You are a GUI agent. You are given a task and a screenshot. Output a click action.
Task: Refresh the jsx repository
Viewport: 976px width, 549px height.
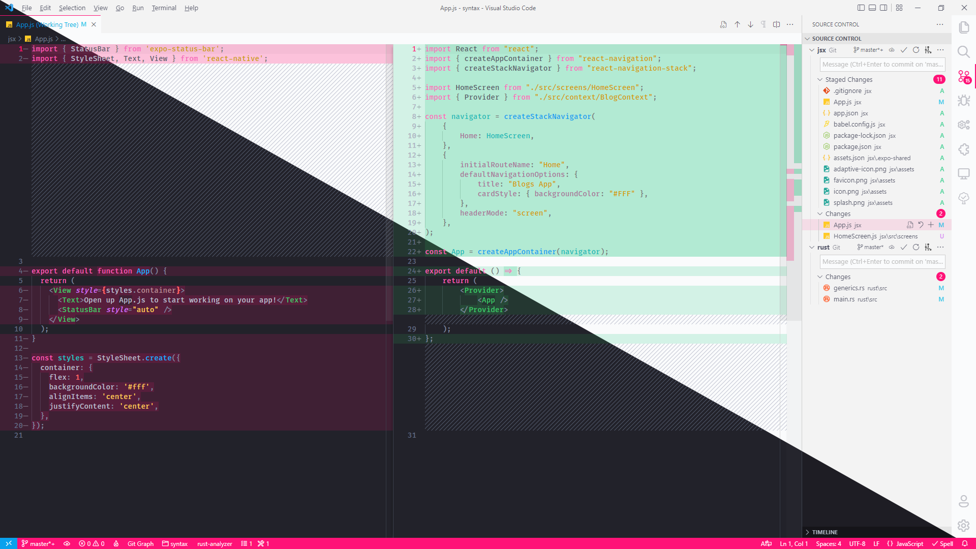(916, 50)
